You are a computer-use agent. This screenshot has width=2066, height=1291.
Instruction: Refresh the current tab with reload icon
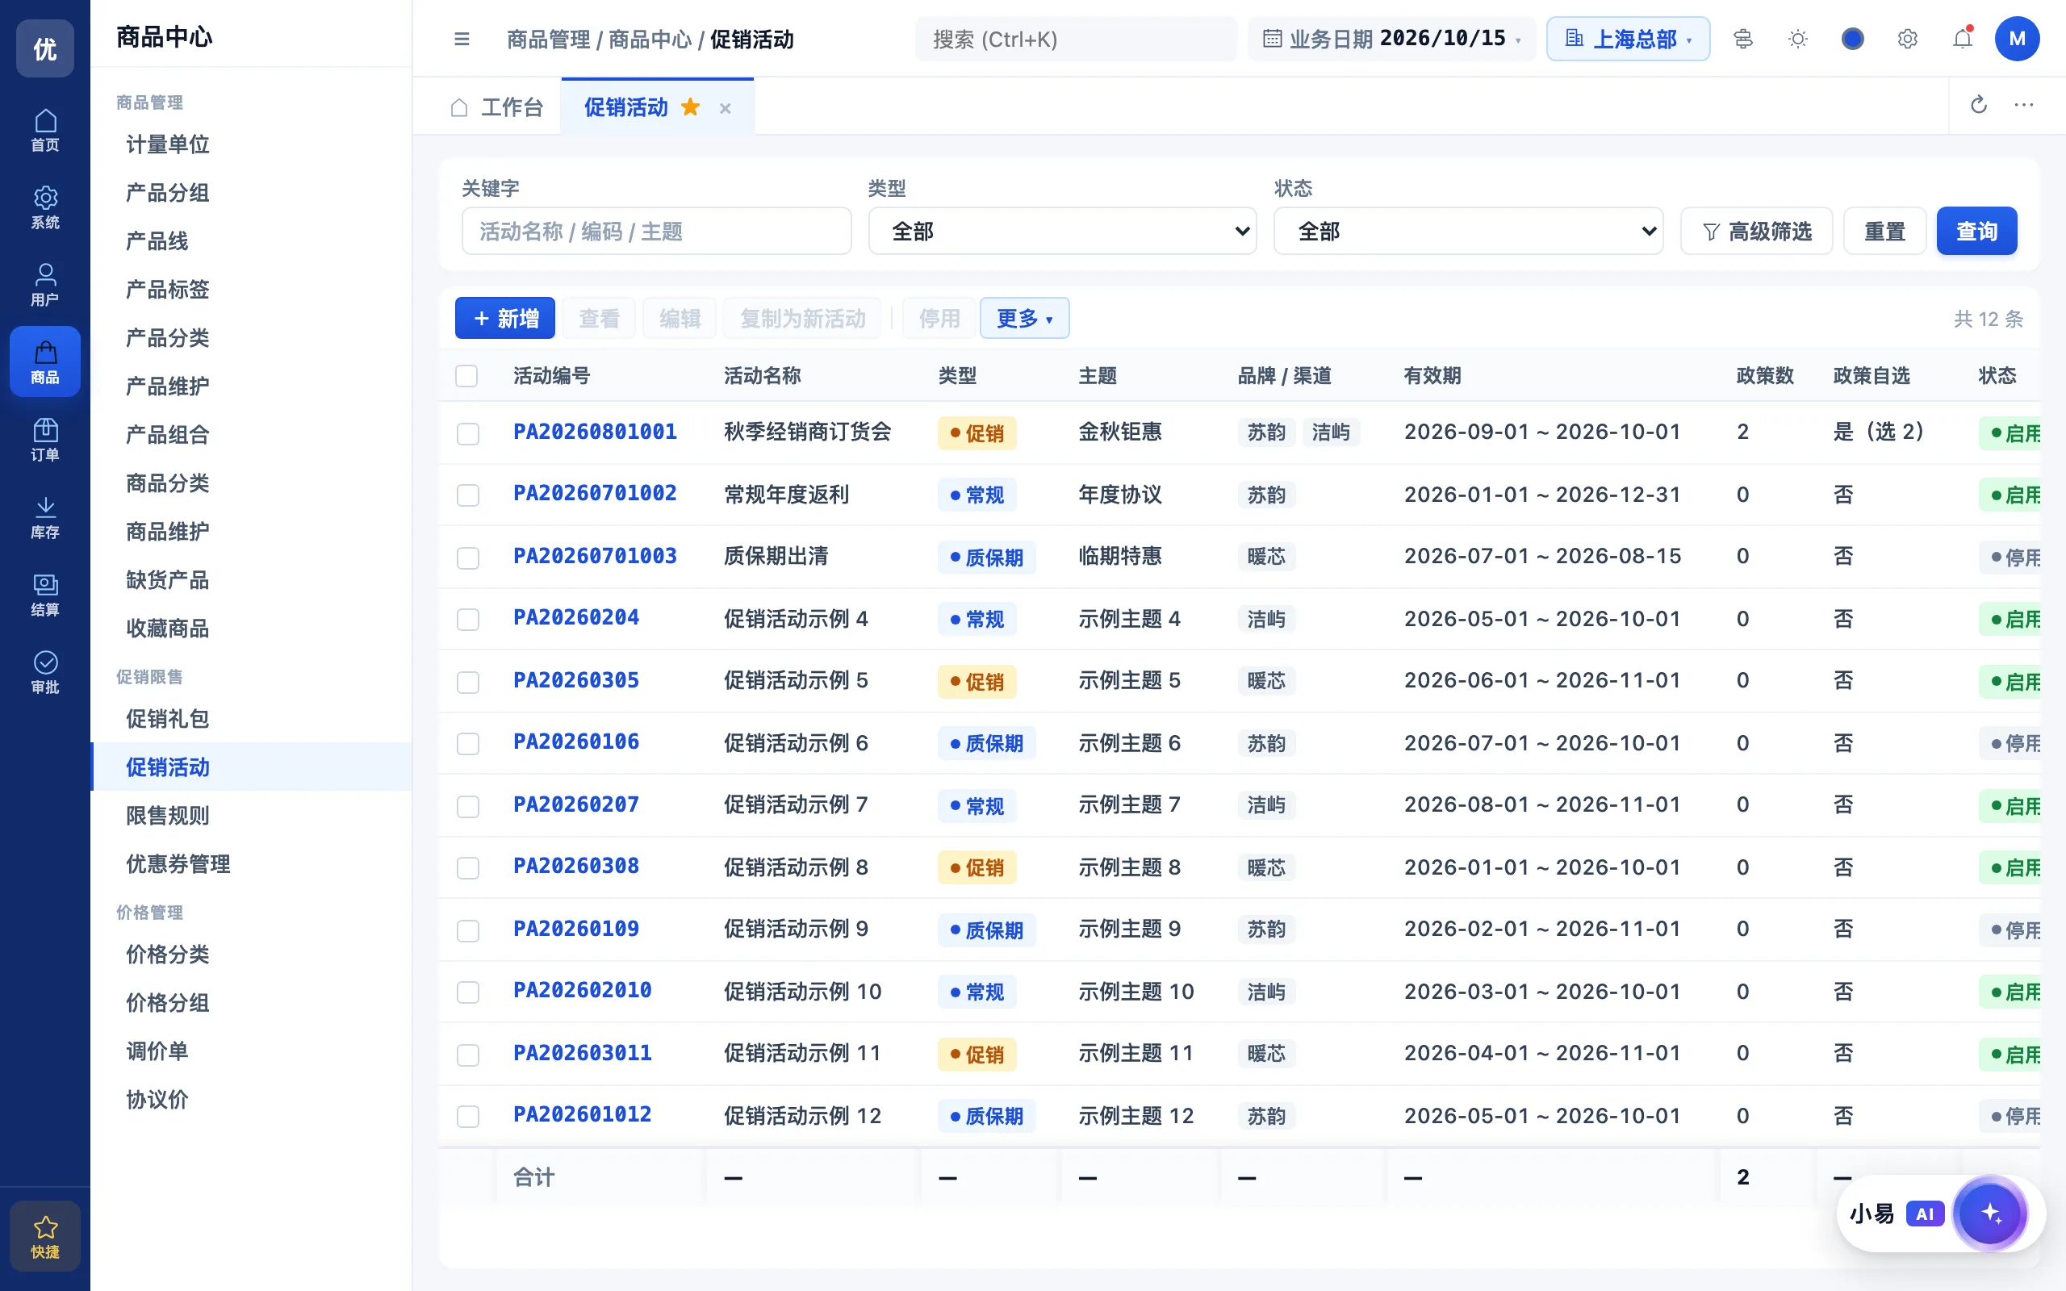click(1979, 105)
